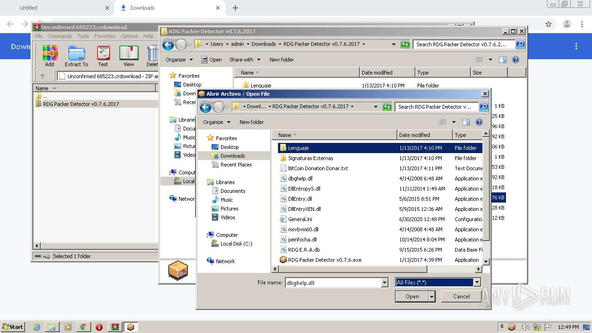The width and height of the screenshot is (592, 333).
Task: Open the Chrome profile avatar
Action: [x=567, y=24]
